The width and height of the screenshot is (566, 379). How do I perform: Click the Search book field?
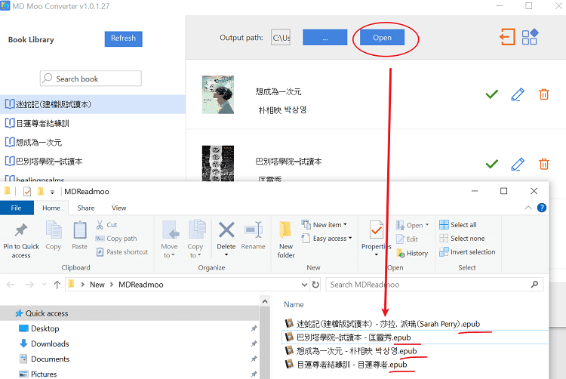point(91,79)
